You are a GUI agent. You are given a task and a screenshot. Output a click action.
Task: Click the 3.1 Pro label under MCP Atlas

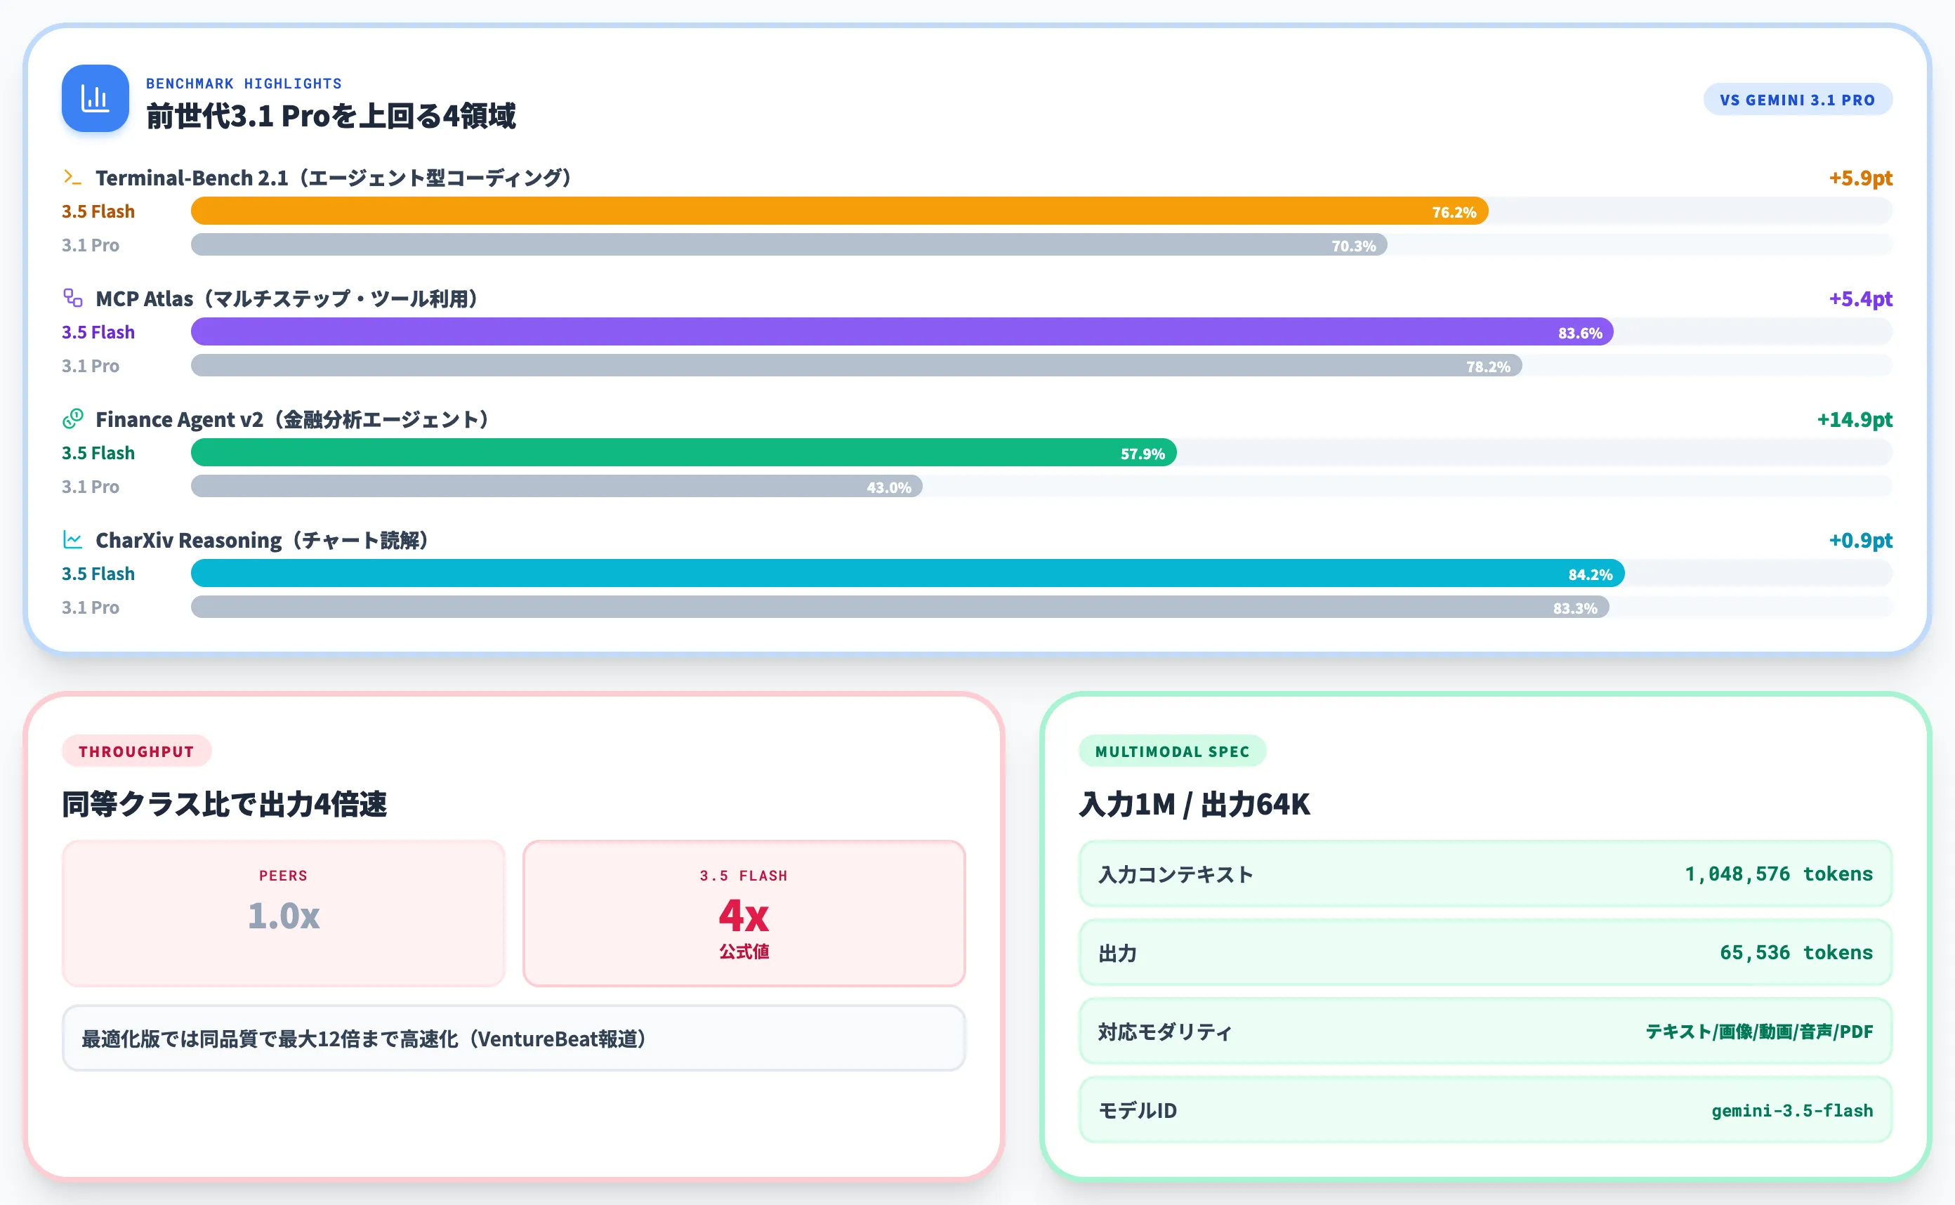coord(90,366)
